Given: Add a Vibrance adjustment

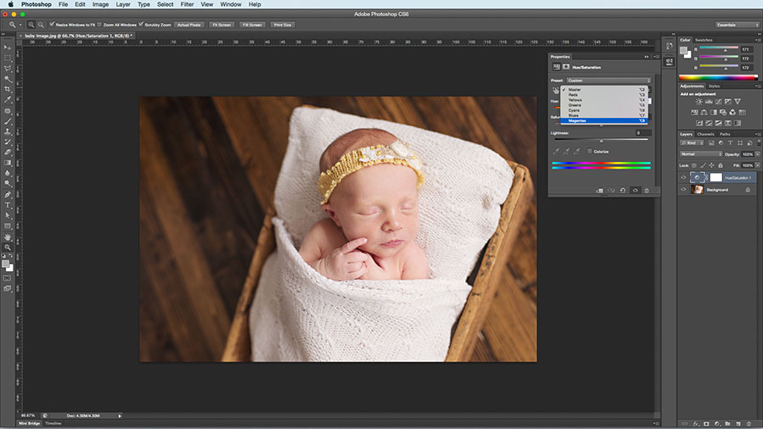Looking at the screenshot, I should (738, 102).
